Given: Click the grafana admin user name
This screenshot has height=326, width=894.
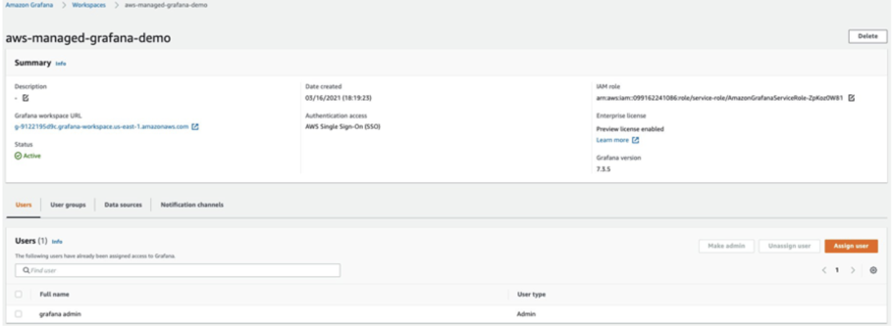Looking at the screenshot, I should click(60, 314).
